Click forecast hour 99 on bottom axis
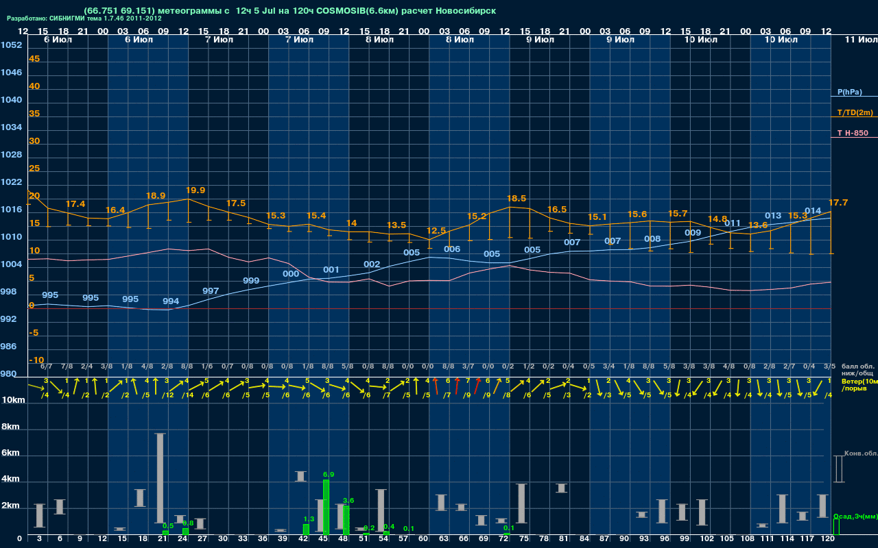This screenshot has width=878, height=548. 684,539
